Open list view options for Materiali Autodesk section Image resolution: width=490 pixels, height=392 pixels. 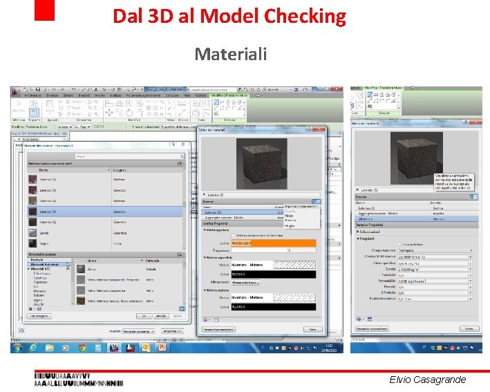[180, 254]
